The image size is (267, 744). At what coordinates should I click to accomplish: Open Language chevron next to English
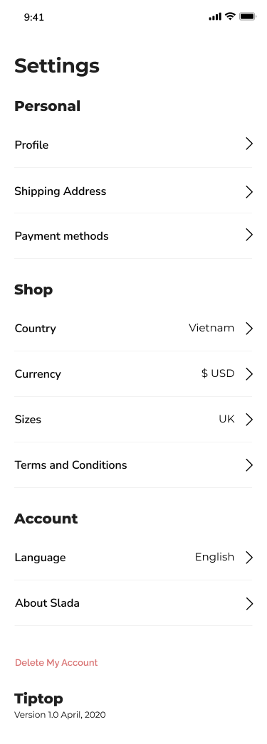click(x=249, y=558)
